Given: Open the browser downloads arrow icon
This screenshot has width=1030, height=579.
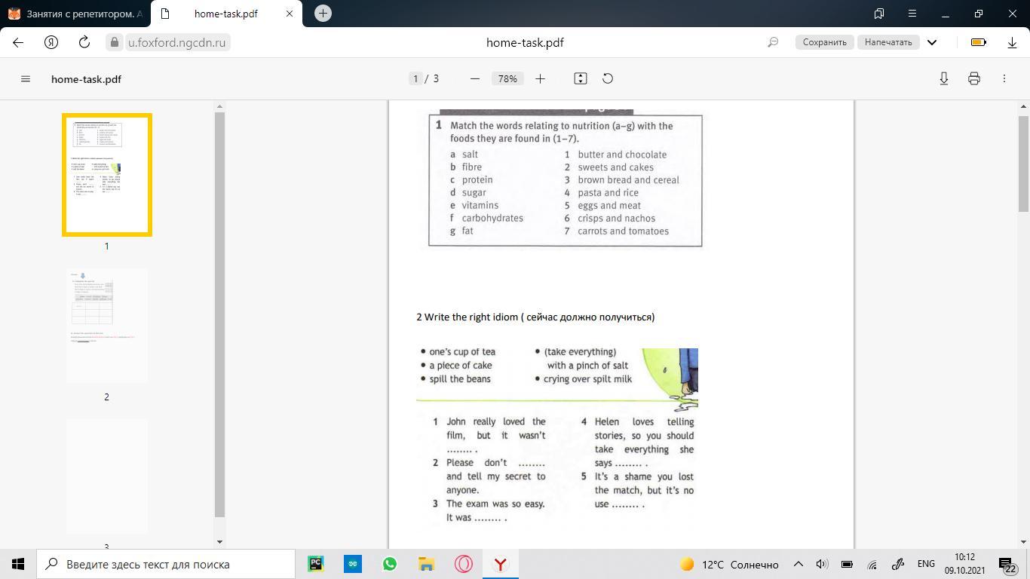Looking at the screenshot, I should [1013, 42].
